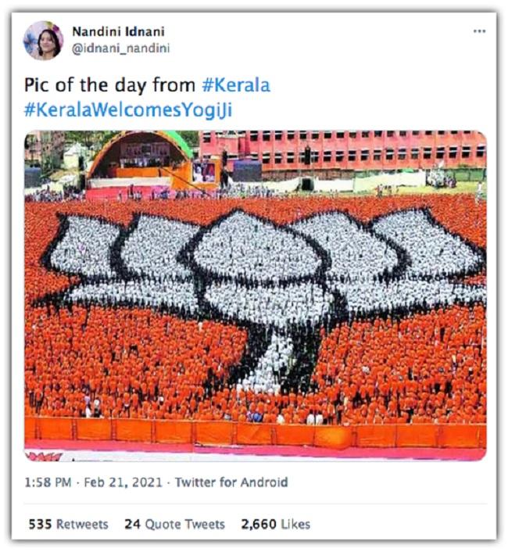This screenshot has height=552, width=508.
Task: Open the lotus crowd formation photo
Action: (256, 296)
